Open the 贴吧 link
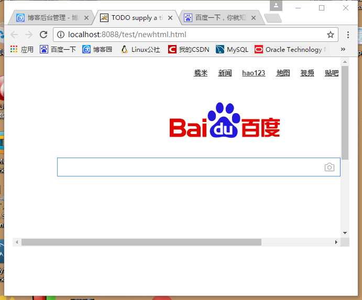 pyautogui.click(x=332, y=73)
